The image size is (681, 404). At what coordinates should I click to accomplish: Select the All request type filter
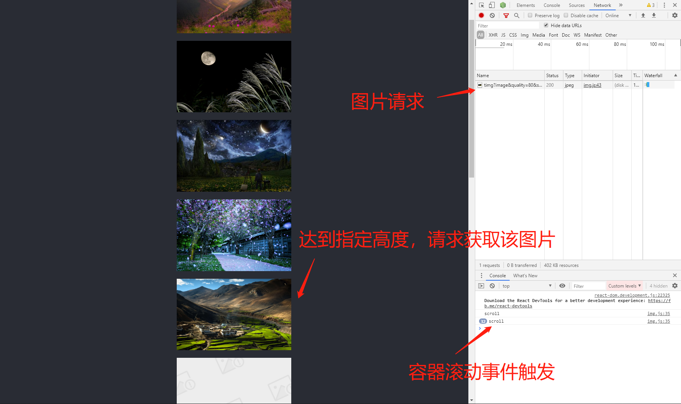[x=481, y=35]
